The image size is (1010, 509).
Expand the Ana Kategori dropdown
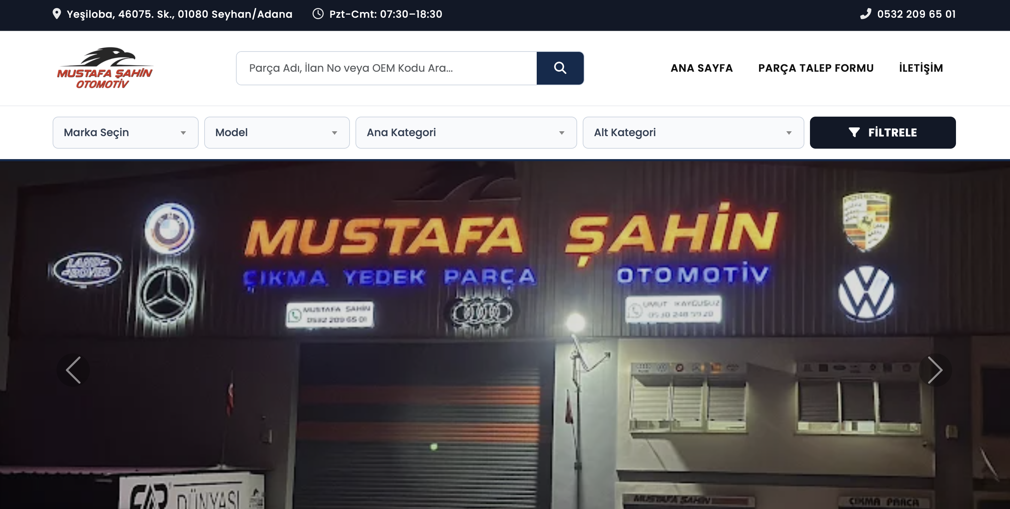[466, 133]
